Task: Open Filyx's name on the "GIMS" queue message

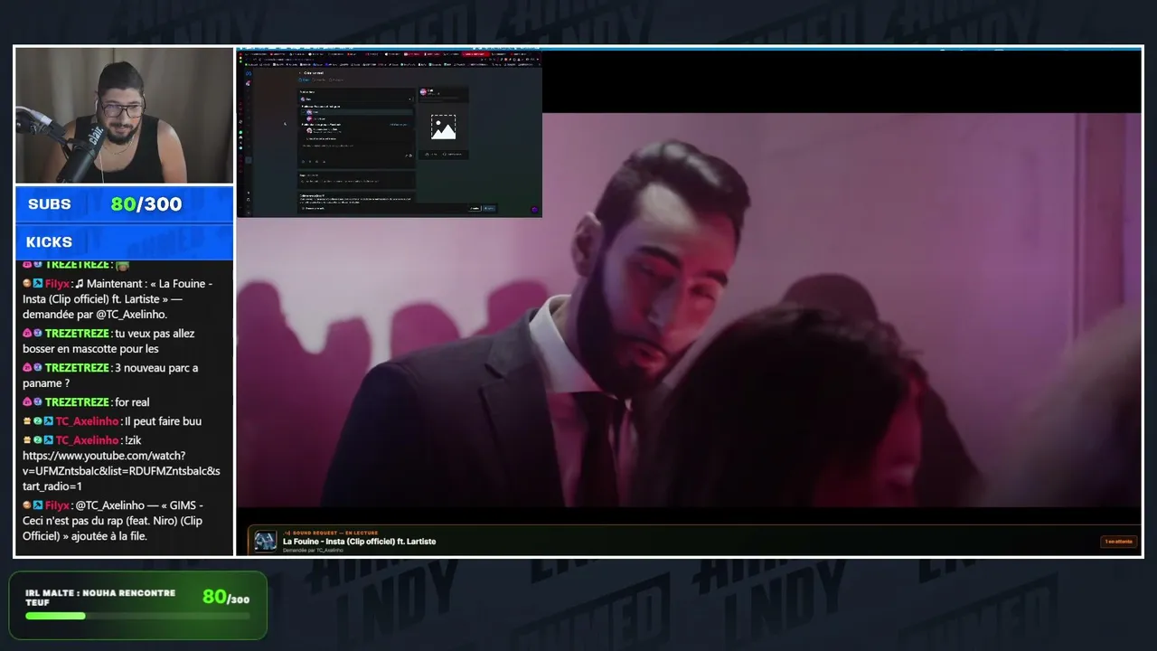Action: (57, 505)
